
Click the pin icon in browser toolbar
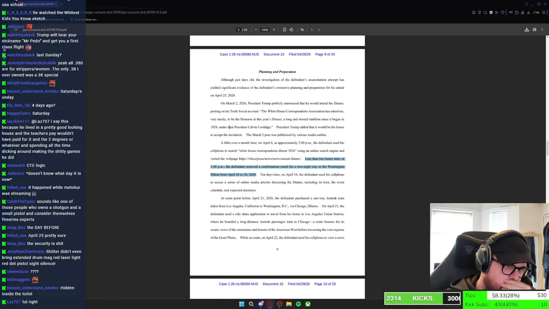coord(480,12)
